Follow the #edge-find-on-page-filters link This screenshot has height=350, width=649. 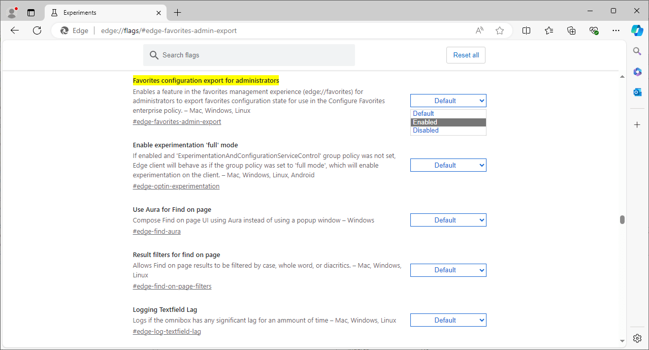(172, 286)
